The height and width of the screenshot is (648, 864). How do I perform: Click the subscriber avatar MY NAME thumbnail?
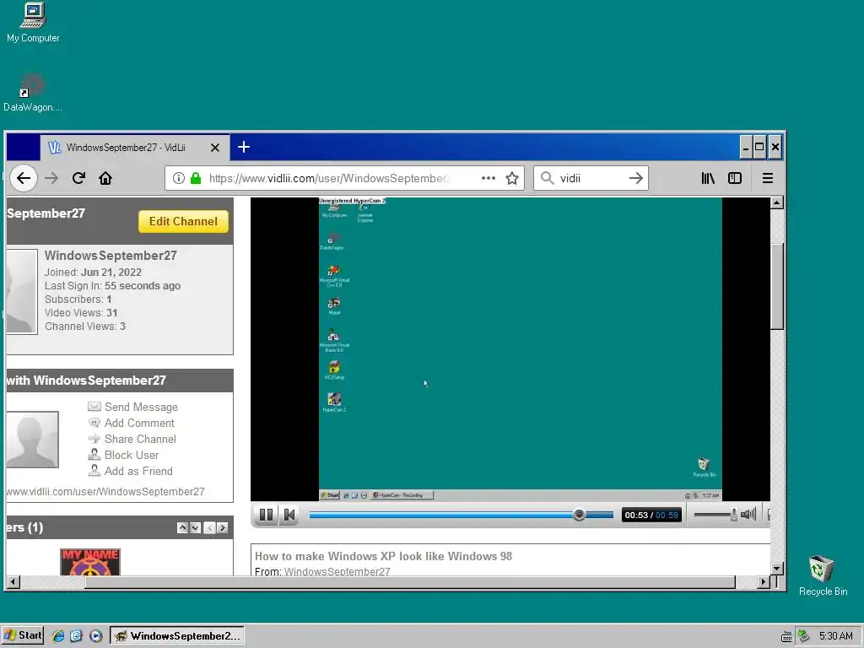pyautogui.click(x=89, y=562)
